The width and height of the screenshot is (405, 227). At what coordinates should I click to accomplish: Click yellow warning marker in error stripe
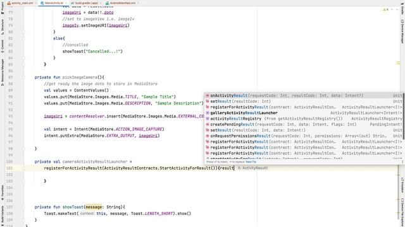pyautogui.click(x=398, y=63)
